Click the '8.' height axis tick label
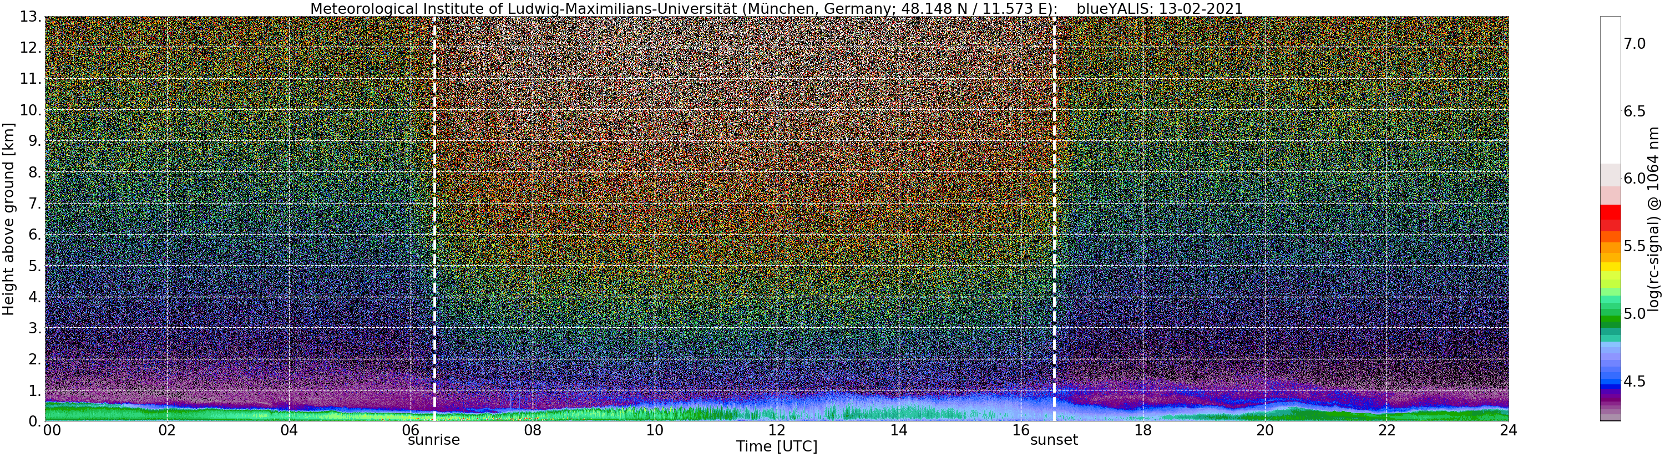Viewport: 1665px width, 457px height. point(35,172)
